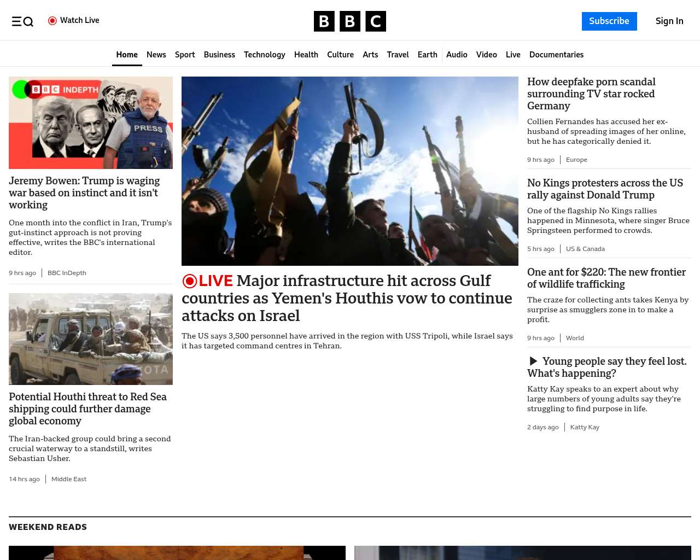Click the Houthi pickup truck thumbnail
This screenshot has width=700, height=560.
pos(91,339)
